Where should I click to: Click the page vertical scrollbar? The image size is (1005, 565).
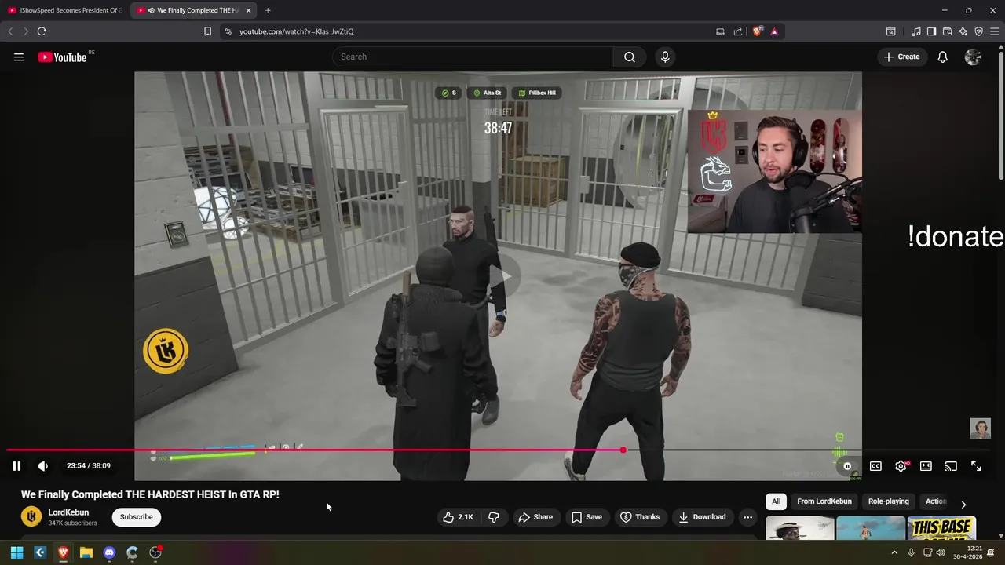[x=1000, y=115]
